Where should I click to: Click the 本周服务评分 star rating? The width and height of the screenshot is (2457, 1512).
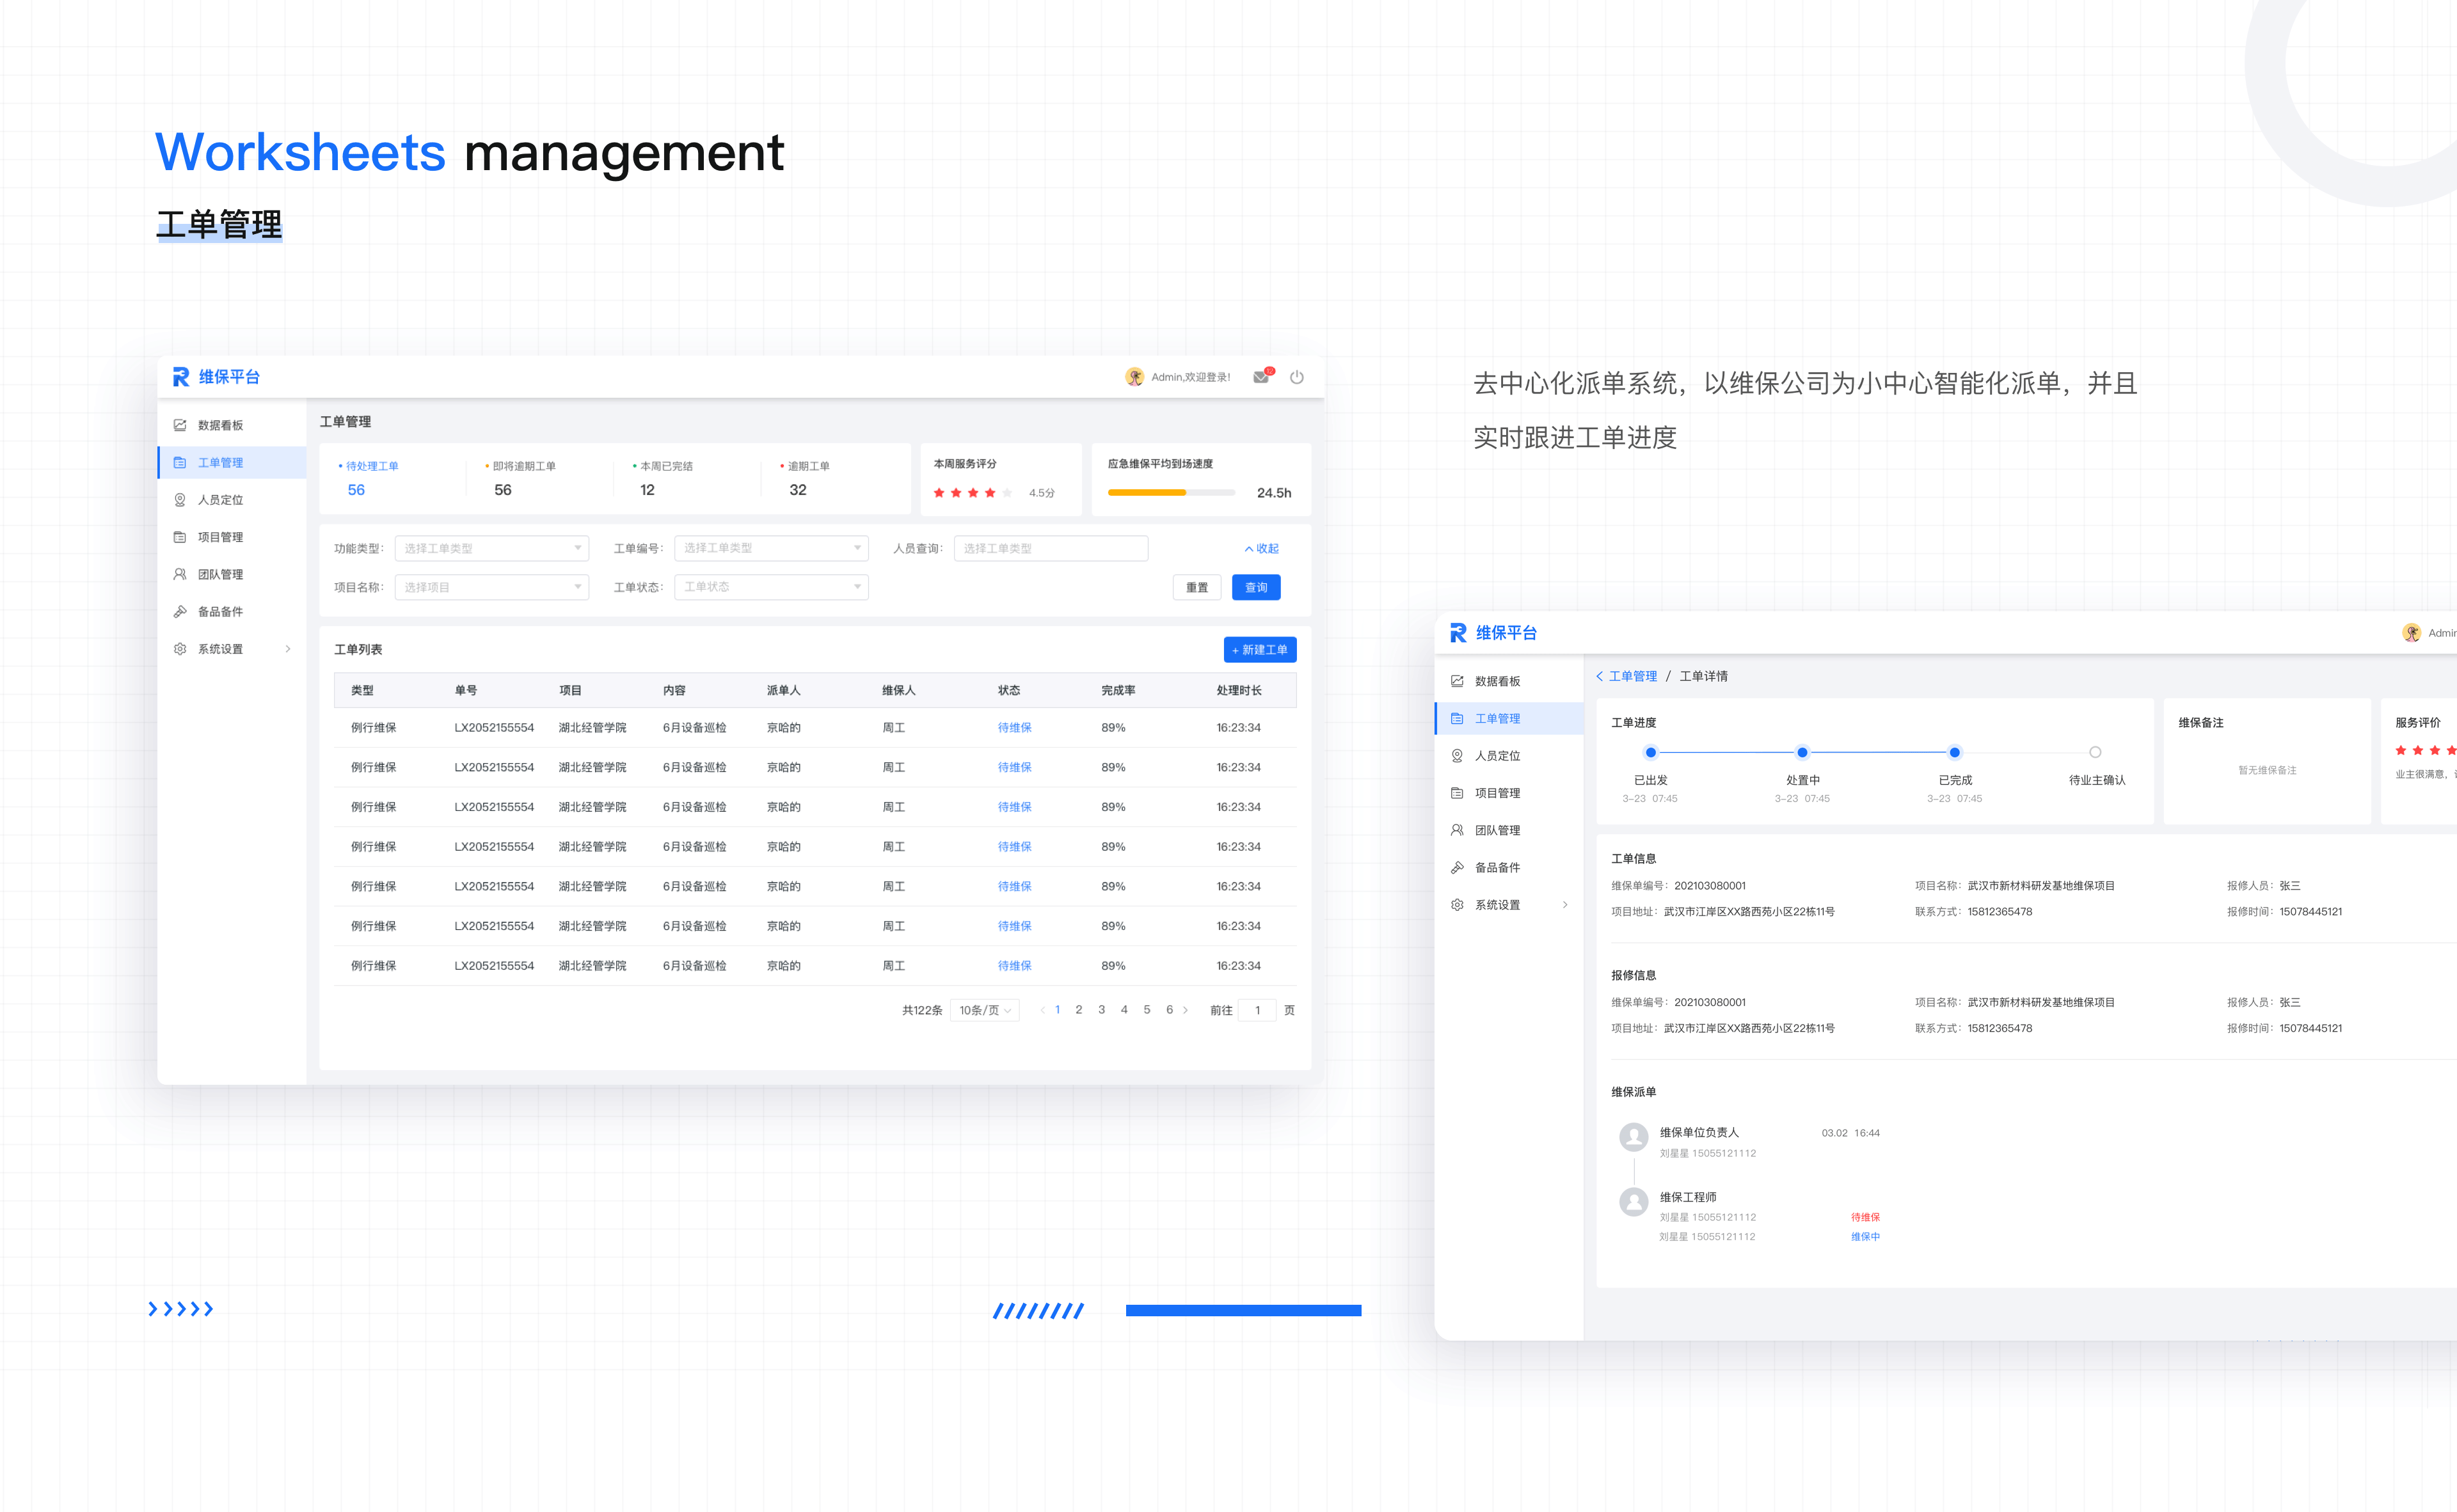coord(973,493)
